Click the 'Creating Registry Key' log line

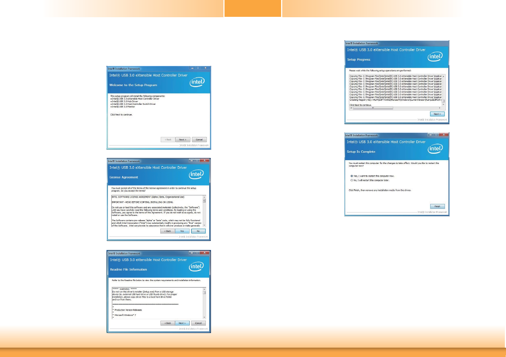point(395,100)
